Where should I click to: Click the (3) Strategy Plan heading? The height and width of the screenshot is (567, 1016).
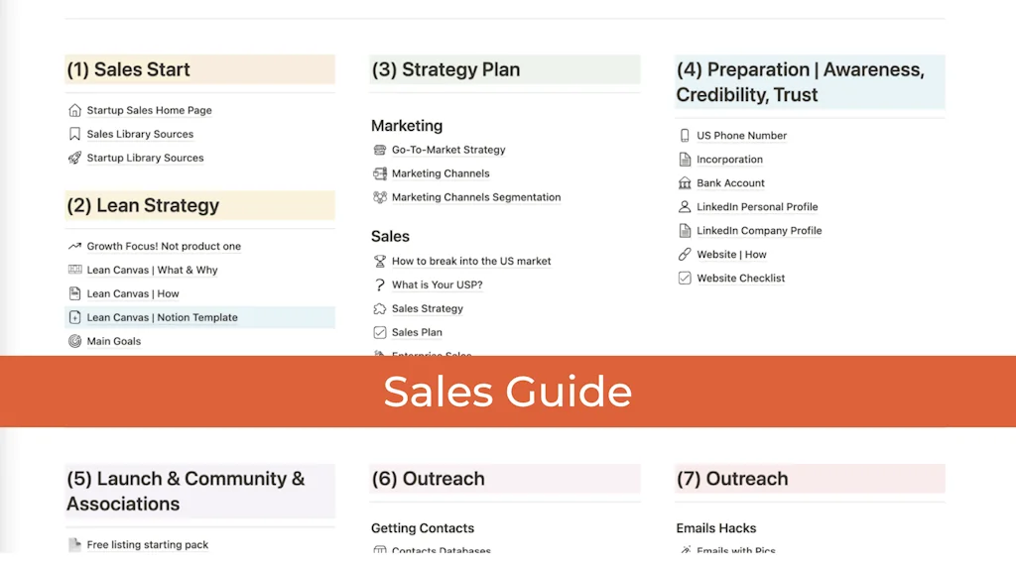(x=446, y=70)
